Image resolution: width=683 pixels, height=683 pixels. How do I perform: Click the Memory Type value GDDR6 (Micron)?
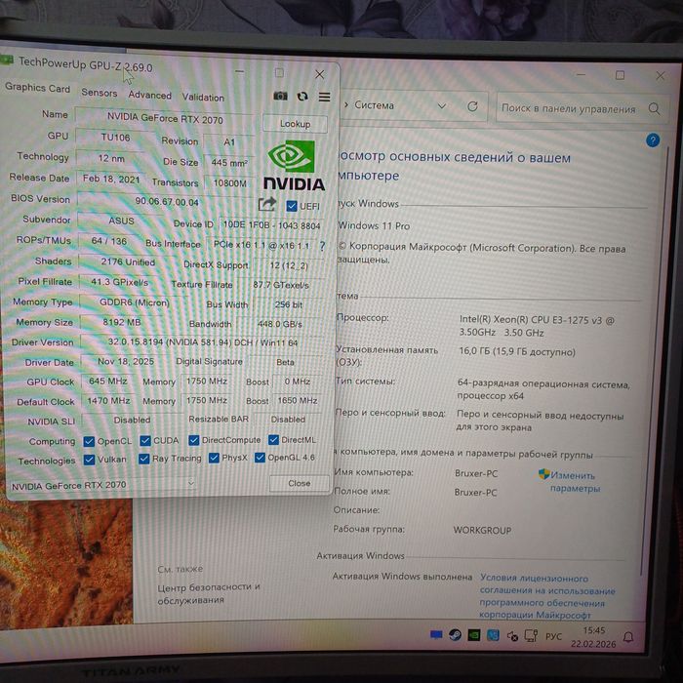pyautogui.click(x=135, y=301)
